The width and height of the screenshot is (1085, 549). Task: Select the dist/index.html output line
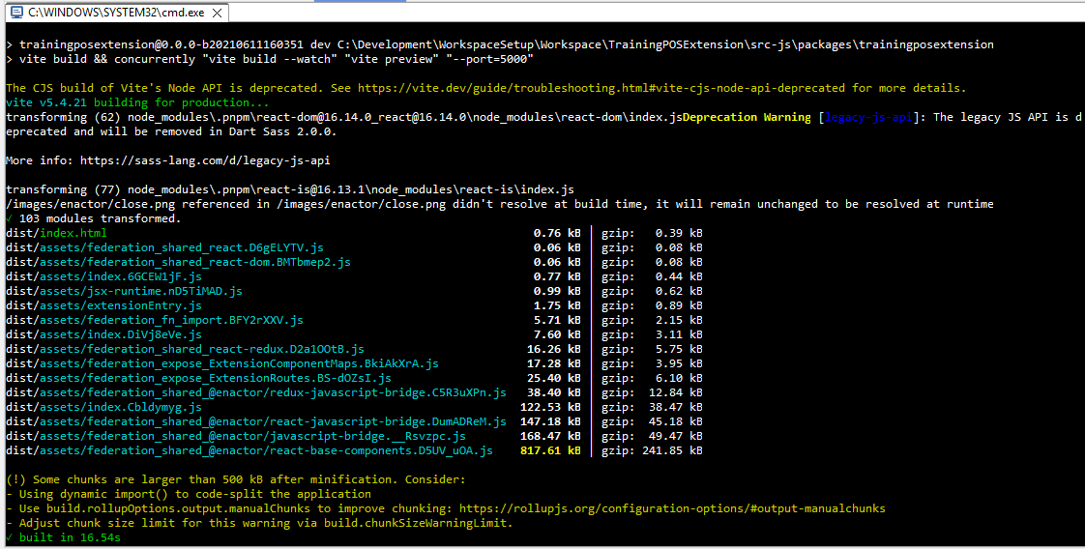56,233
